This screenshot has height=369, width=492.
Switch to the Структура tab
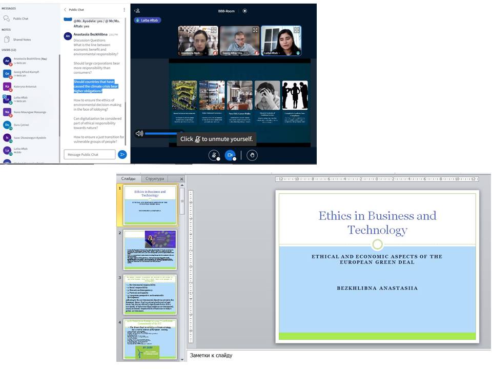coord(154,179)
